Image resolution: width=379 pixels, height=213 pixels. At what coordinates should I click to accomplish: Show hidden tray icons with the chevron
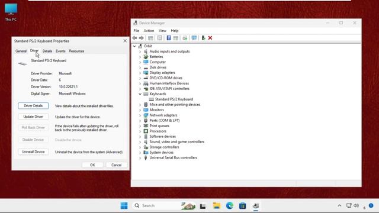pyautogui.click(x=339, y=205)
